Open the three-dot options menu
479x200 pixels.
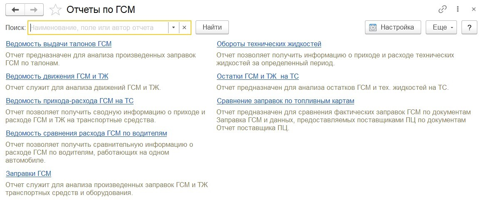(x=458, y=10)
